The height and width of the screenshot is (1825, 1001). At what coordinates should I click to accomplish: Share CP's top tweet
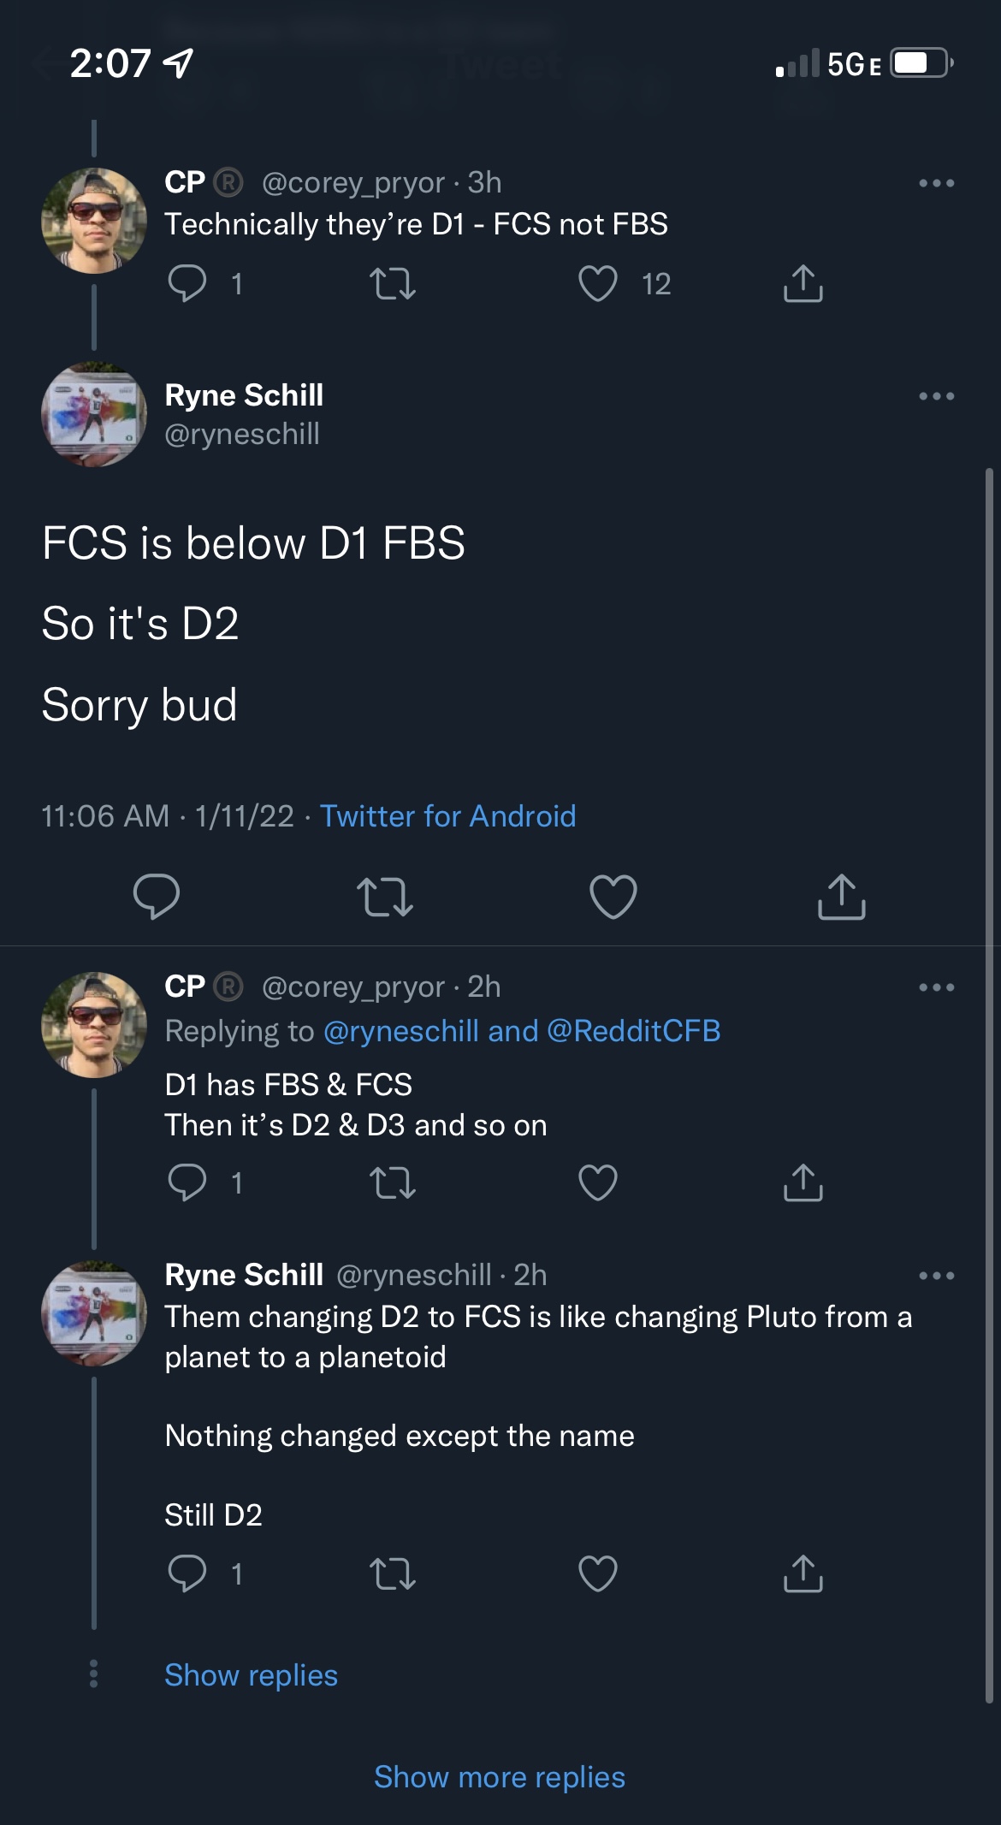(803, 284)
